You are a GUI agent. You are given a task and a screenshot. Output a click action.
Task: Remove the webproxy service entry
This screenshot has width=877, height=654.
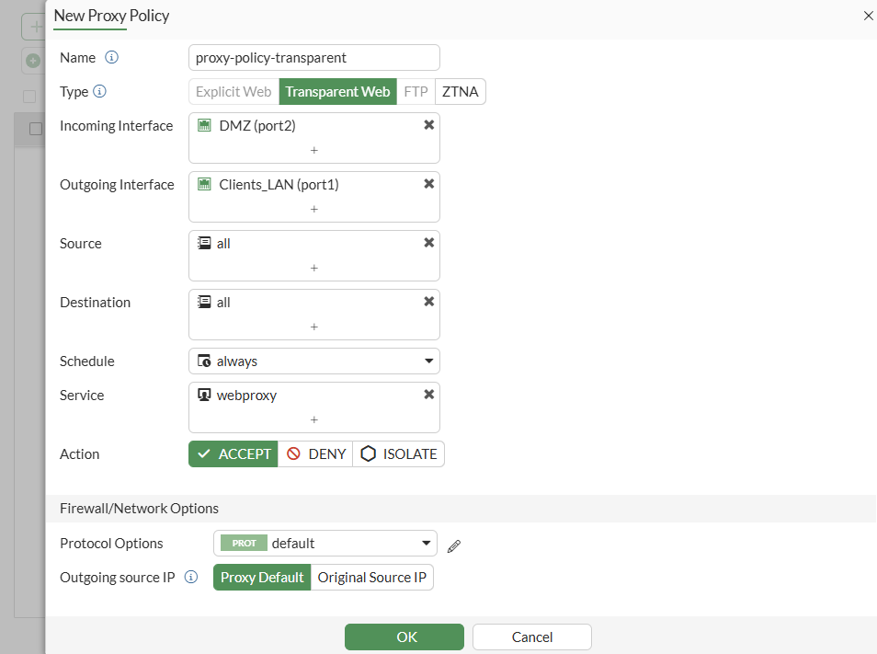click(428, 394)
